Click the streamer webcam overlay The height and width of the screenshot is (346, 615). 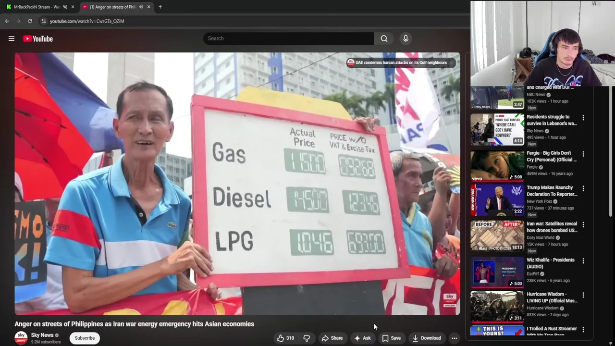coord(542,43)
